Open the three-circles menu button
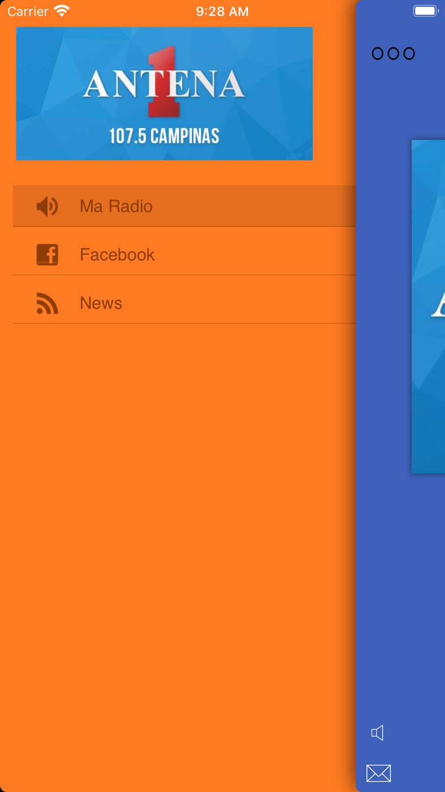The width and height of the screenshot is (445, 792). (x=393, y=53)
